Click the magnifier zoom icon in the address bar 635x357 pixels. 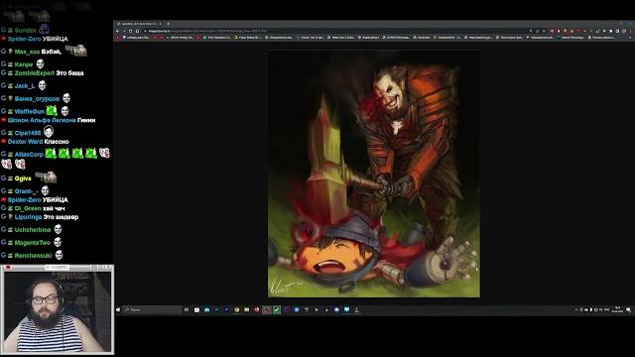(x=531, y=31)
